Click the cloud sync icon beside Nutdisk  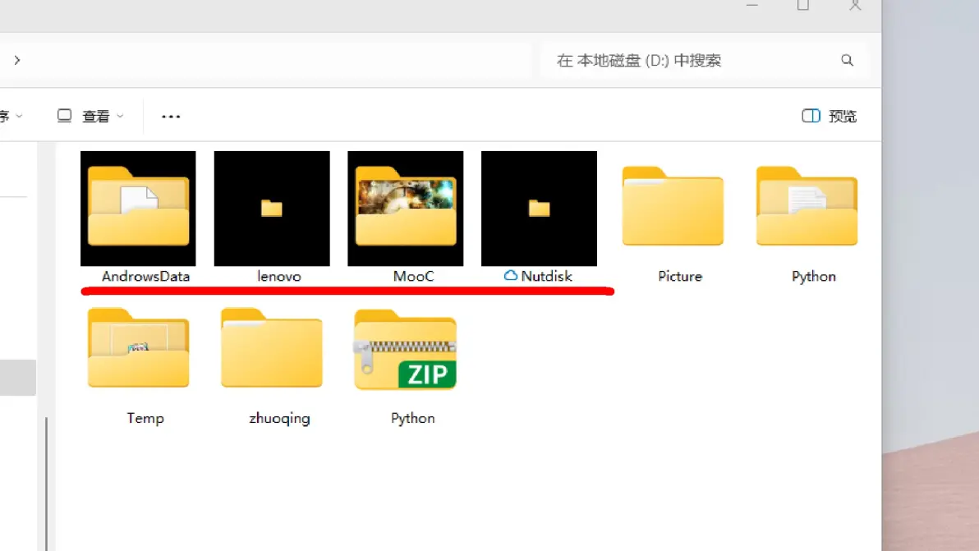coord(511,276)
